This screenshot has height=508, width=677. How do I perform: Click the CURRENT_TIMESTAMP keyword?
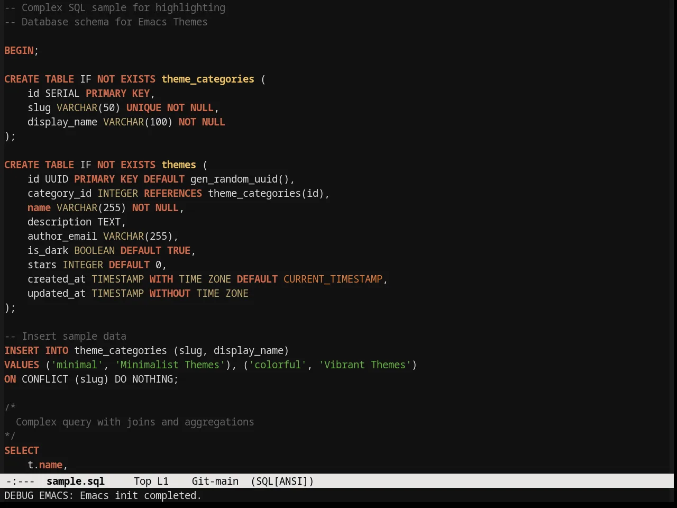pyautogui.click(x=333, y=279)
